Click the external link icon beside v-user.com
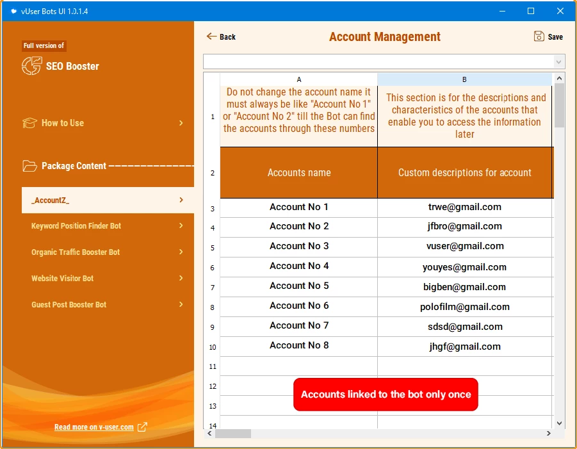The width and height of the screenshot is (577, 449). click(142, 427)
